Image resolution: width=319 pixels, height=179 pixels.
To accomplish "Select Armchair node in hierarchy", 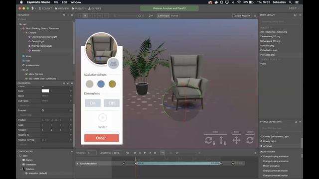I will [36, 51].
